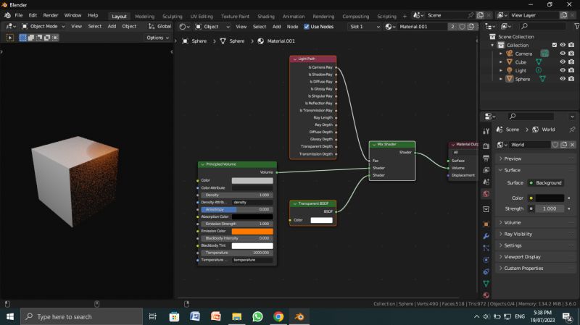580x325 pixels.
Task: Open the Particles properties tab icon
Action: (486, 248)
